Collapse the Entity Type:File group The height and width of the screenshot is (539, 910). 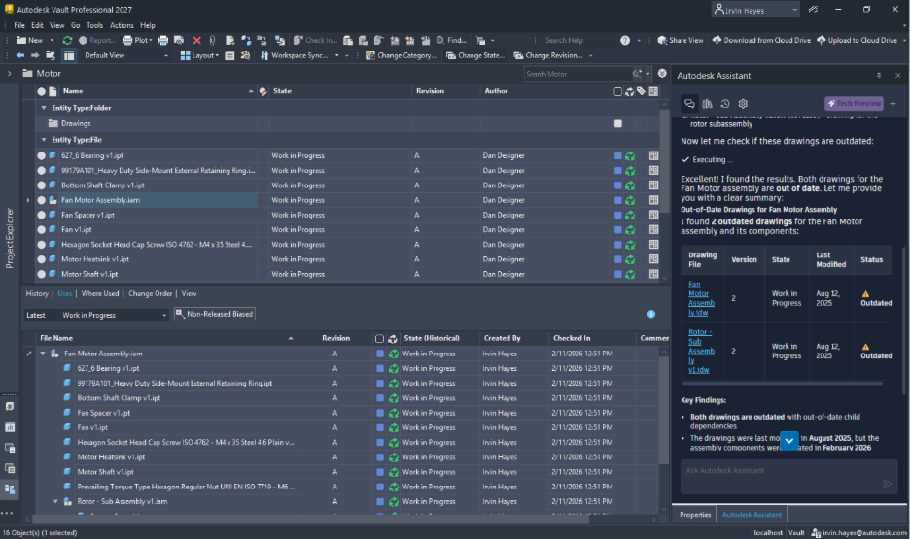[x=44, y=140]
